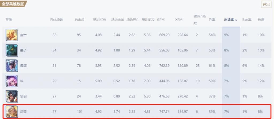Open the 项羽 hero avatar
274x119 pixels.
[x=12, y=96]
